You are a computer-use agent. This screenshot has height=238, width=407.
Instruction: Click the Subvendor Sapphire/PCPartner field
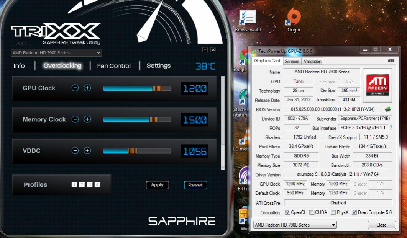click(365, 119)
